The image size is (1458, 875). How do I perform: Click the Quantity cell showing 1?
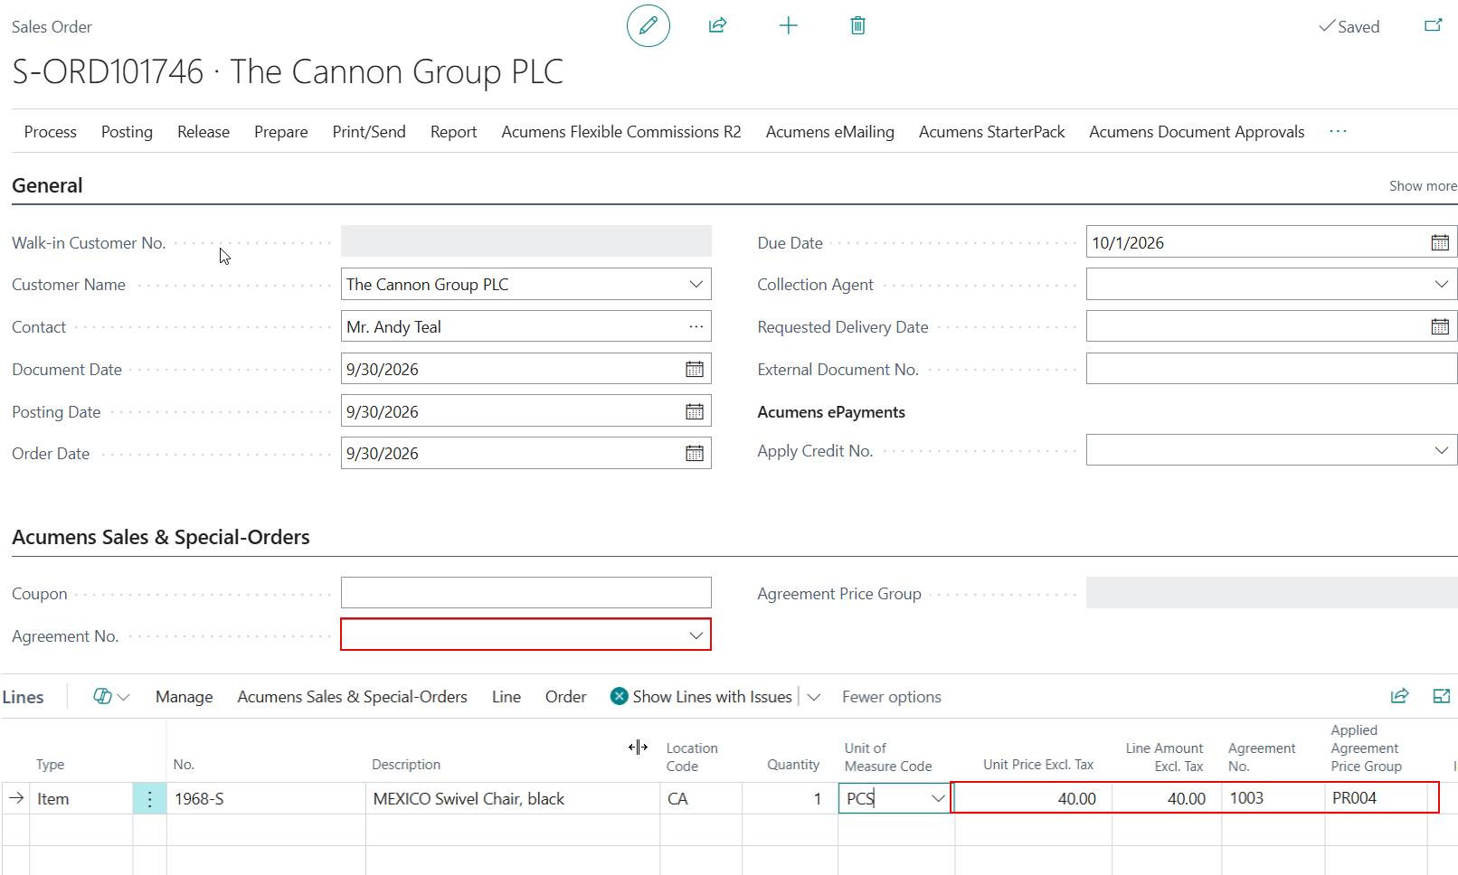coord(790,798)
